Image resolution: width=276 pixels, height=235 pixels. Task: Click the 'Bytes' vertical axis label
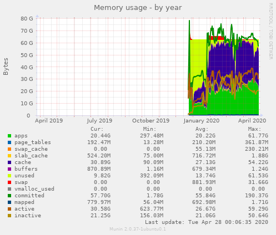click(6, 67)
